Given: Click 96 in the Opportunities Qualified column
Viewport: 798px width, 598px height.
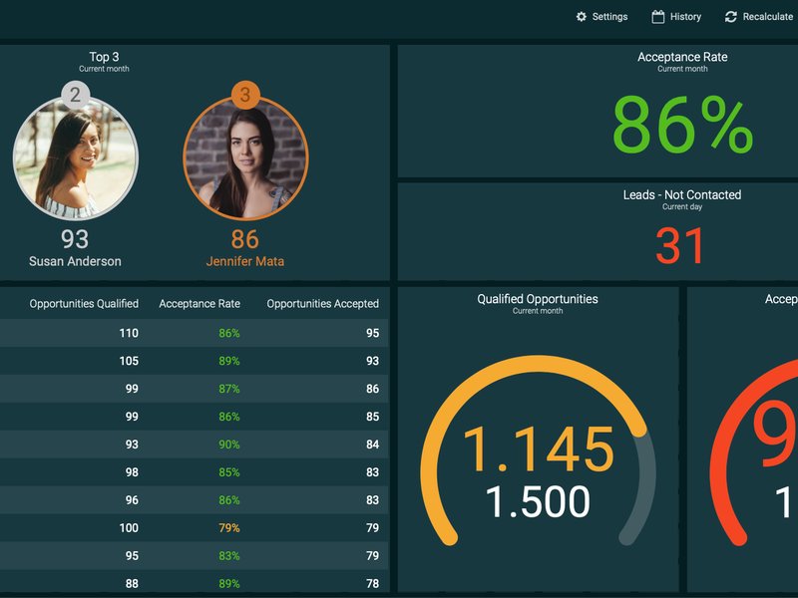Looking at the screenshot, I should coord(132,500).
